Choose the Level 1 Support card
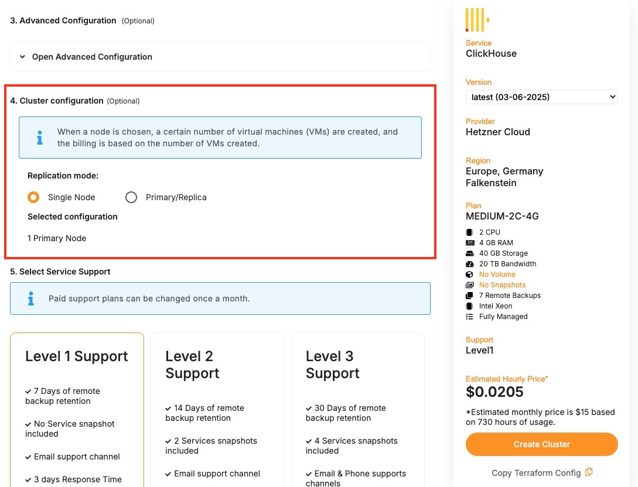 pyautogui.click(x=77, y=410)
